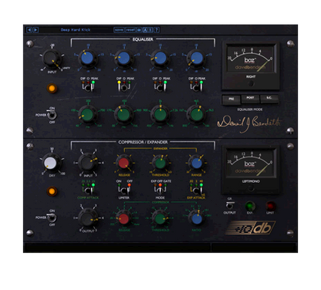Click the small icon button right of reset
The width and height of the screenshot is (321, 290).
click(x=139, y=30)
